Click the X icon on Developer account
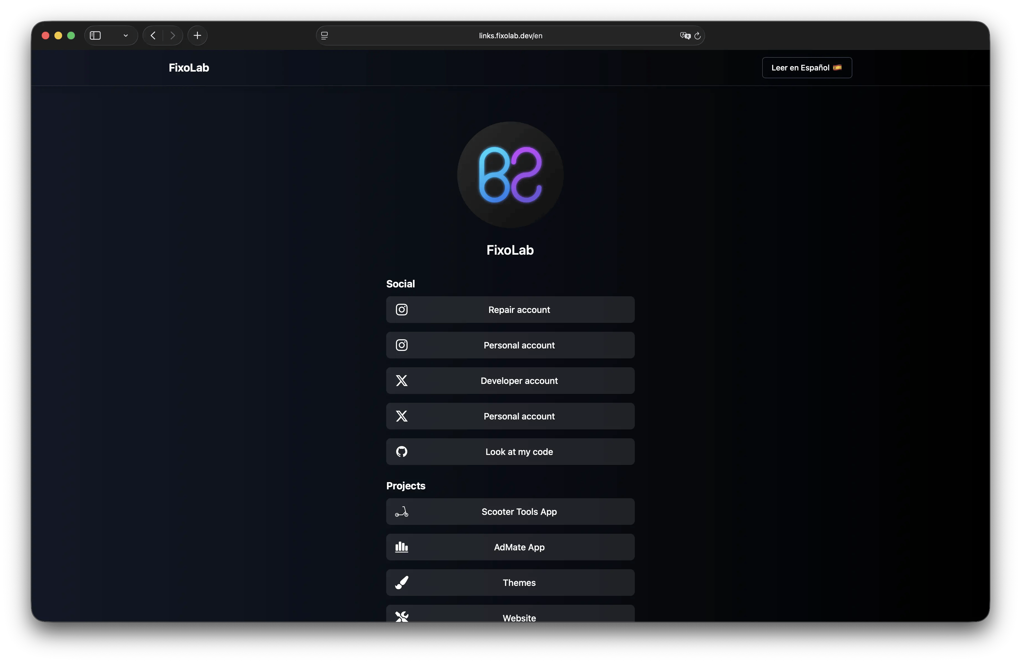This screenshot has height=663, width=1021. point(401,381)
